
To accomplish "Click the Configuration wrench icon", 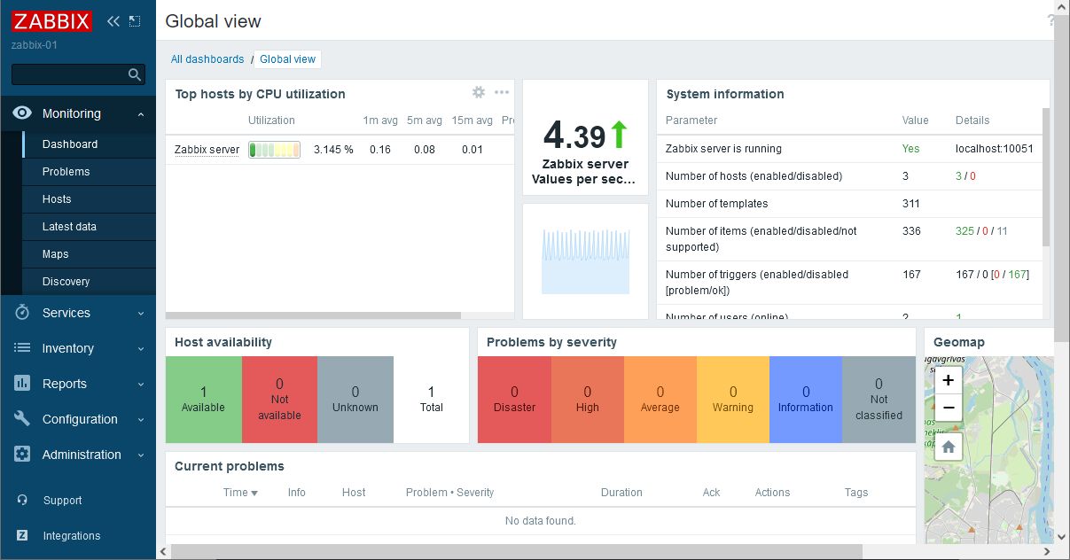I will (x=22, y=419).
